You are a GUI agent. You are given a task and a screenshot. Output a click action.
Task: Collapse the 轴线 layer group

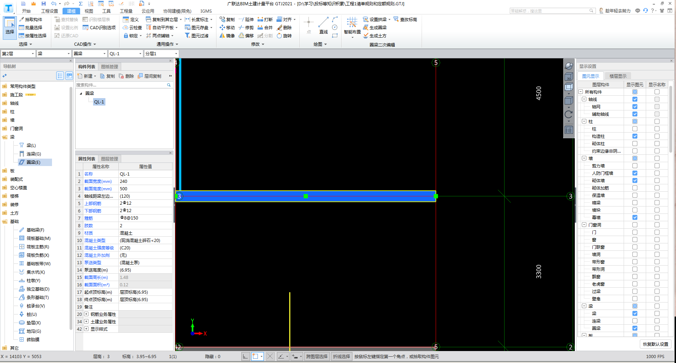pyautogui.click(x=584, y=99)
